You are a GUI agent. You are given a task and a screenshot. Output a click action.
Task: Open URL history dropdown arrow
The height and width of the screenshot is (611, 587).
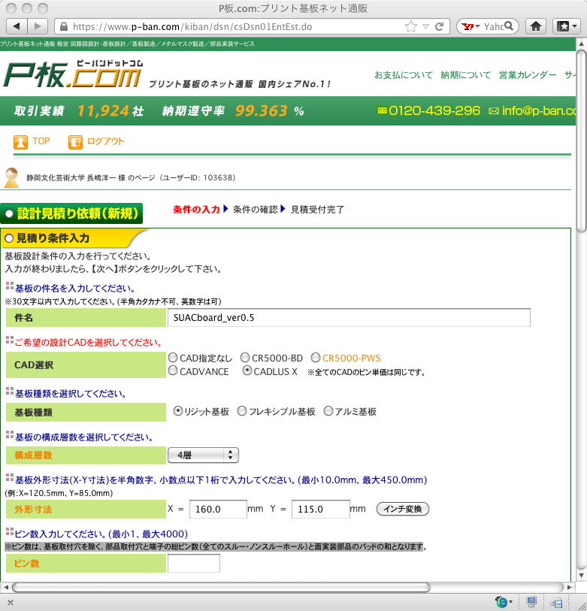426,26
